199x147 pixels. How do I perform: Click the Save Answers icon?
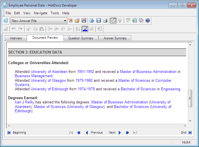(84, 21)
